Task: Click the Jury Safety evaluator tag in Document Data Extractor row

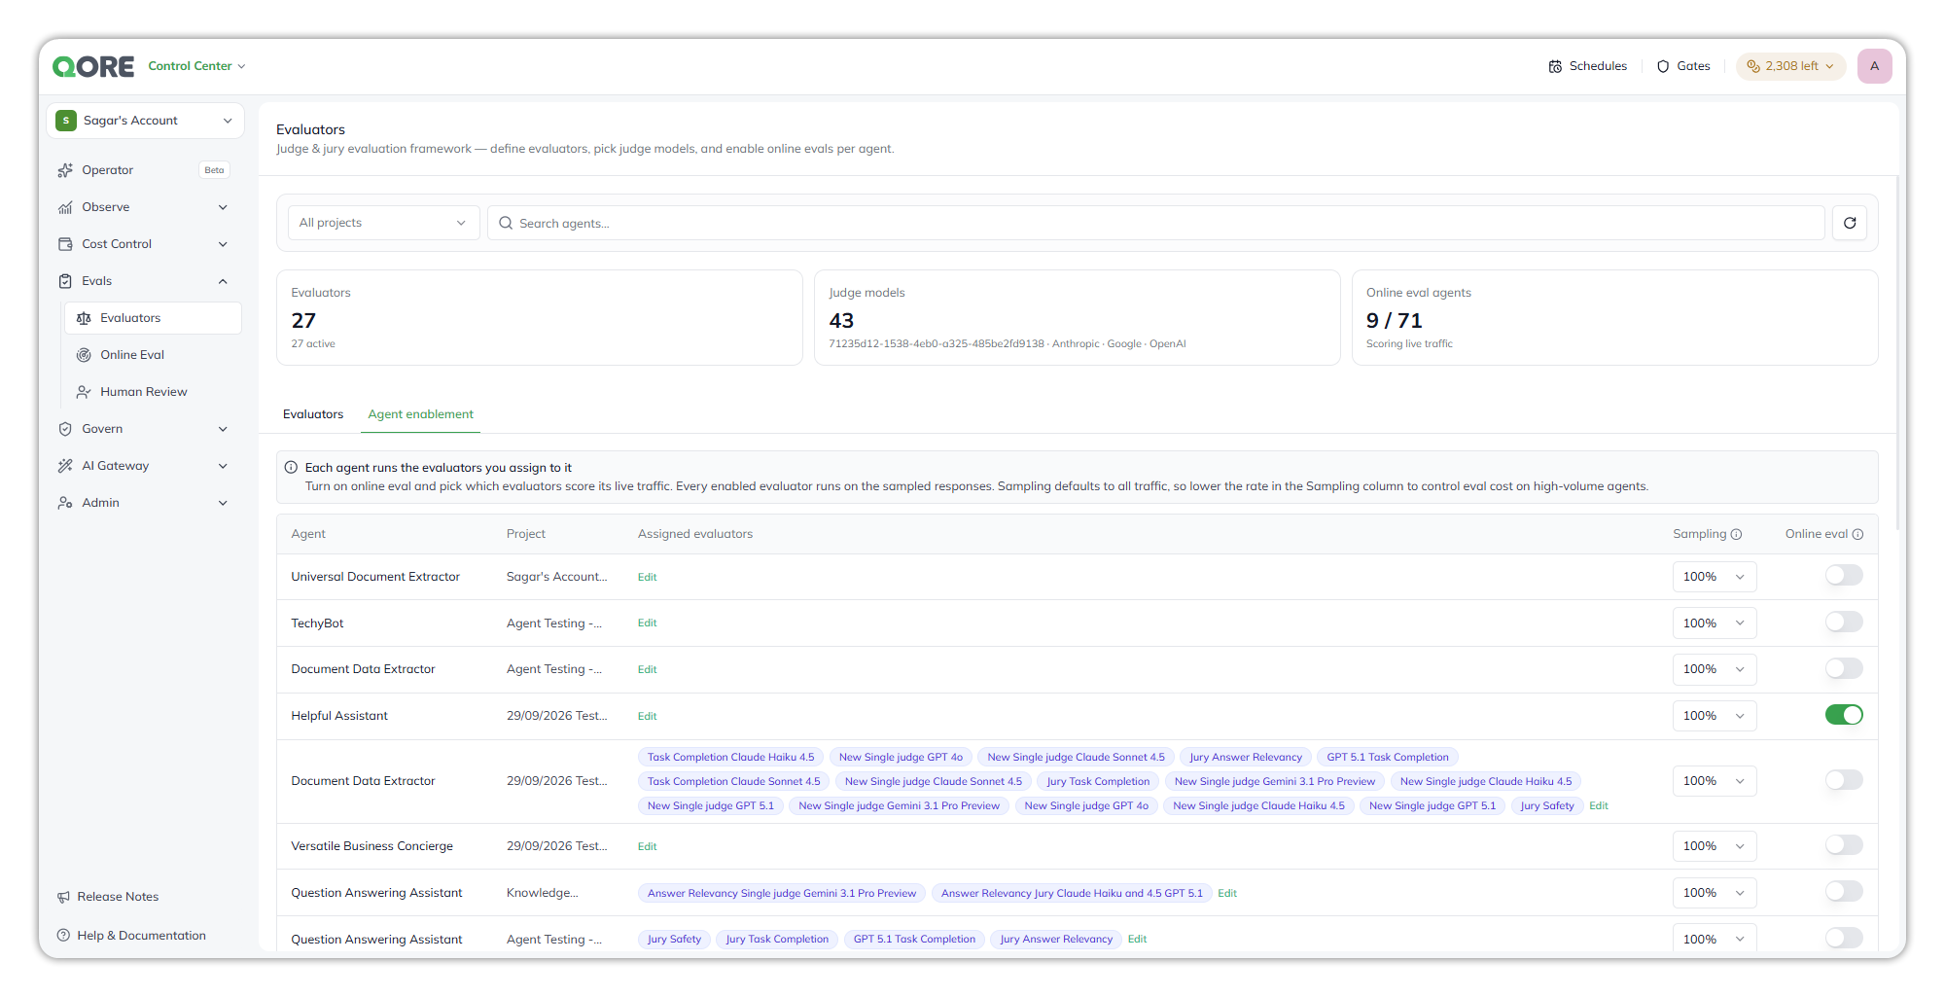Action: [1546, 805]
